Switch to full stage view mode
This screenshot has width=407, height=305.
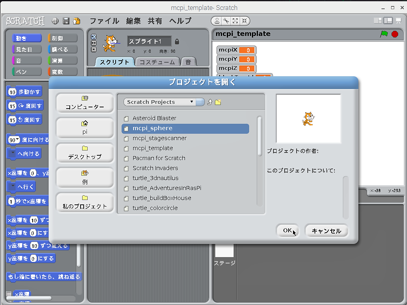tap(388, 20)
